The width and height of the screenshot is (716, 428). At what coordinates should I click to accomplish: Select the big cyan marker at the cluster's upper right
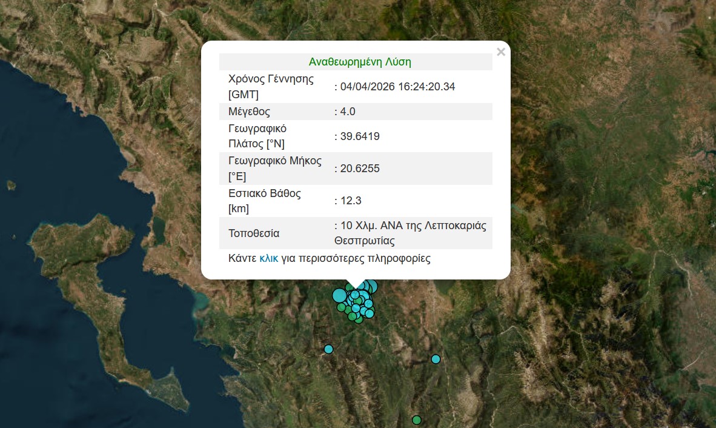tap(371, 287)
